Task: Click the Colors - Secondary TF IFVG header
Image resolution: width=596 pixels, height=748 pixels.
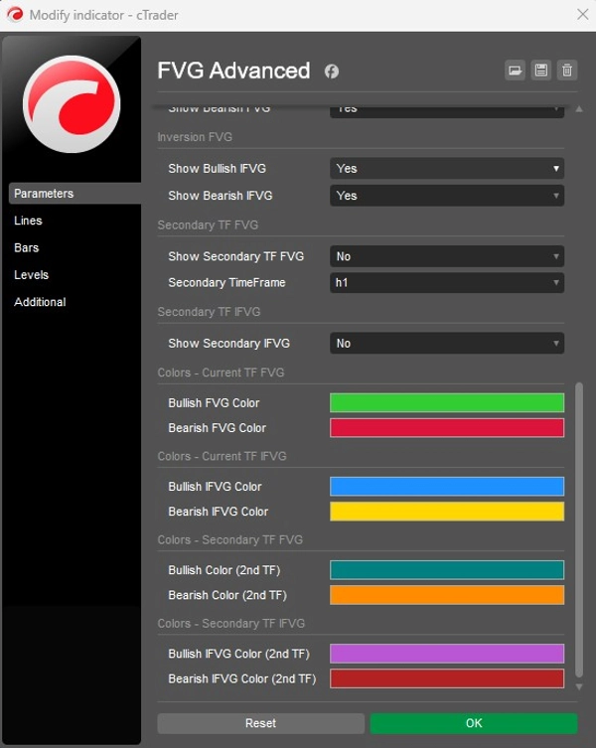Action: [231, 623]
